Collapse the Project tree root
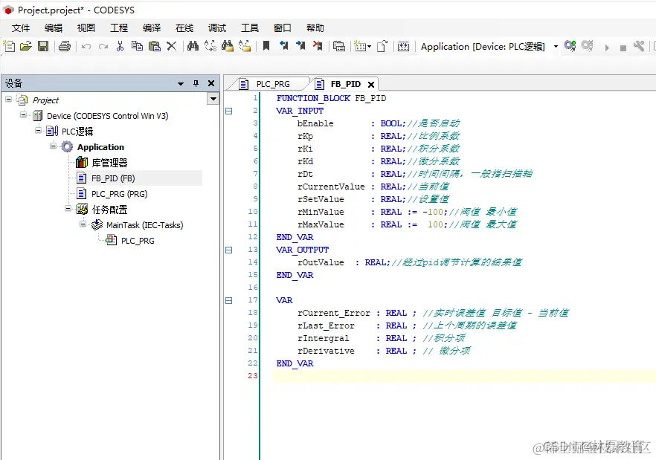The height and width of the screenshot is (460, 656). tap(8, 100)
